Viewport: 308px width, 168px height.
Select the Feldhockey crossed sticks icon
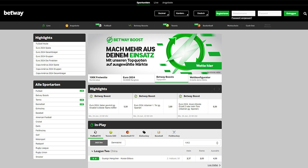[174, 132]
